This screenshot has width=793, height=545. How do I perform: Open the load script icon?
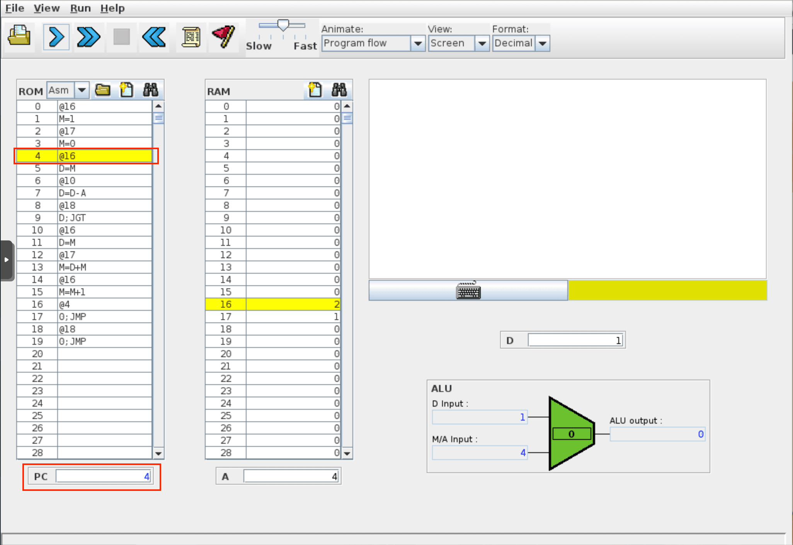pyautogui.click(x=191, y=37)
